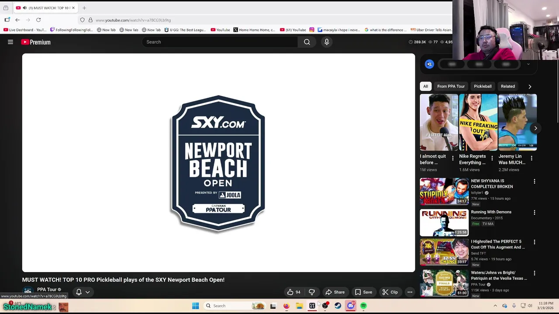Open the 'Live Dashboard - YouT...' bookmark
The image size is (559, 314).
(25, 30)
